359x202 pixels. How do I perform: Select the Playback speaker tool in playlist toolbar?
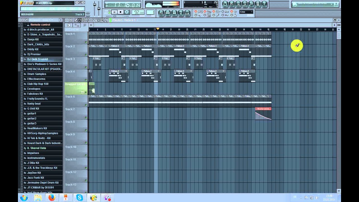106,20
